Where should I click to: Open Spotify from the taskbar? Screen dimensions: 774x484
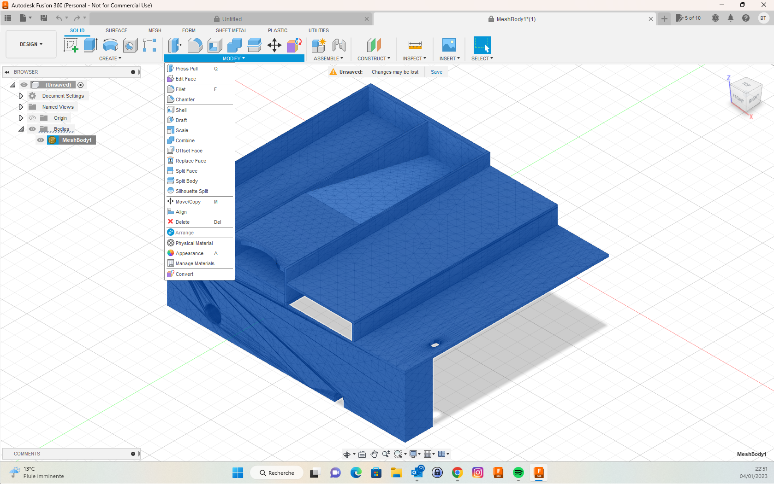click(518, 472)
